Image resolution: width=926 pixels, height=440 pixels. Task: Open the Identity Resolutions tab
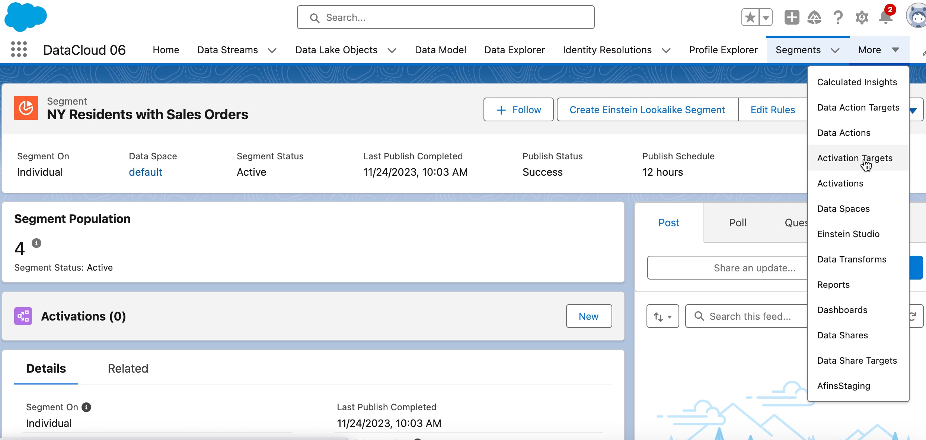coord(607,50)
